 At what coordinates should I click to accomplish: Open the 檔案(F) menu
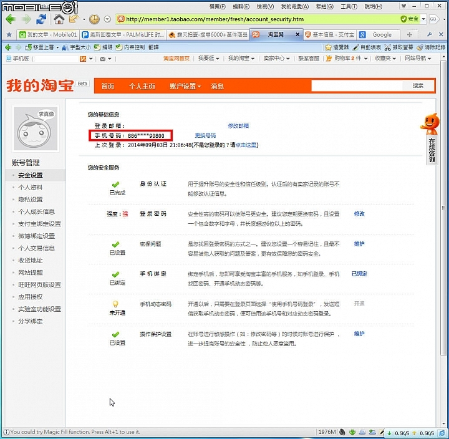pyautogui.click(x=218, y=6)
